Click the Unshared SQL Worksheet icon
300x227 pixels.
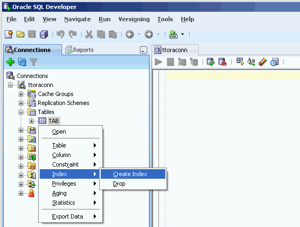coord(240,62)
